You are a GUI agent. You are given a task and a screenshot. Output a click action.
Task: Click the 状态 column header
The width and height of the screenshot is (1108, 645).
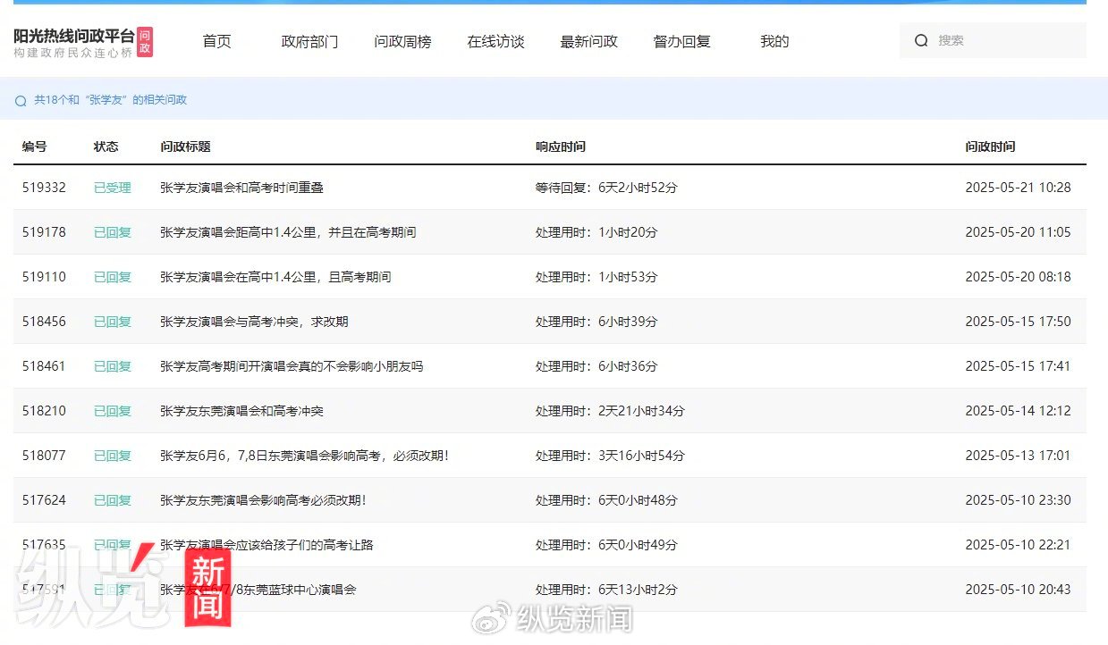click(x=106, y=147)
